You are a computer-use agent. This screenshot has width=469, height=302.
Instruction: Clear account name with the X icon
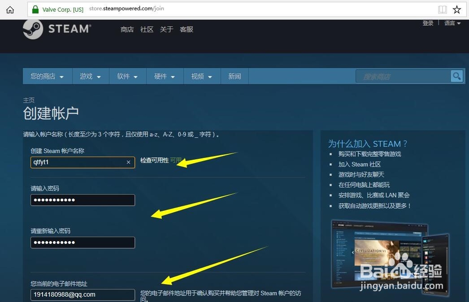[x=129, y=162]
